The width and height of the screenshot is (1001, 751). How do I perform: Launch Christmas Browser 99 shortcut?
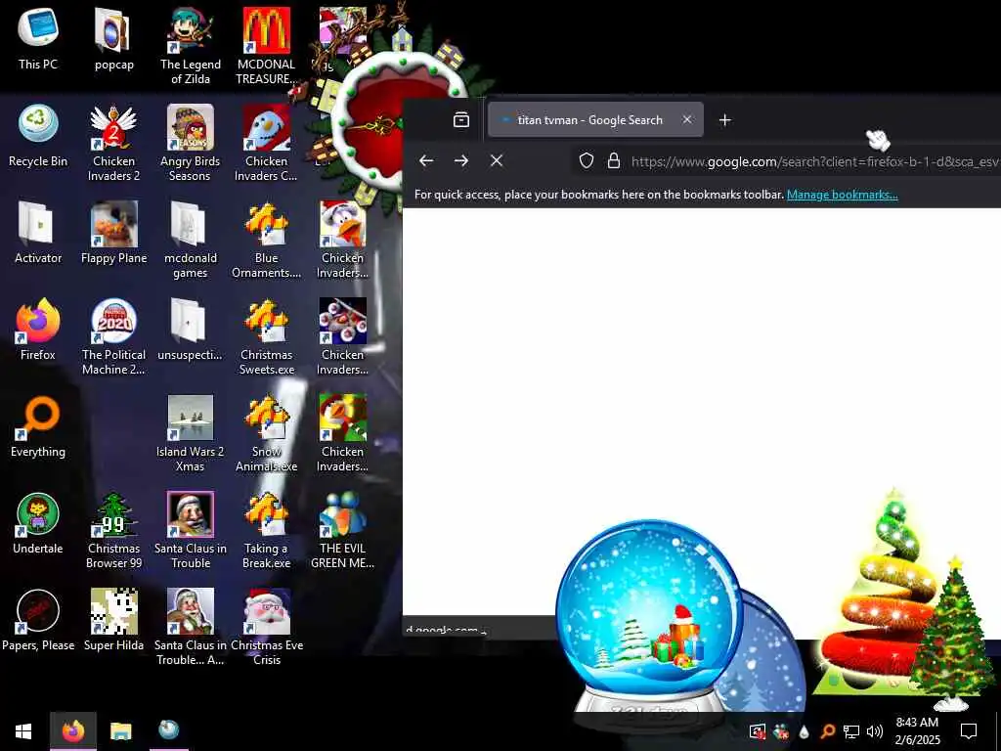click(x=113, y=531)
